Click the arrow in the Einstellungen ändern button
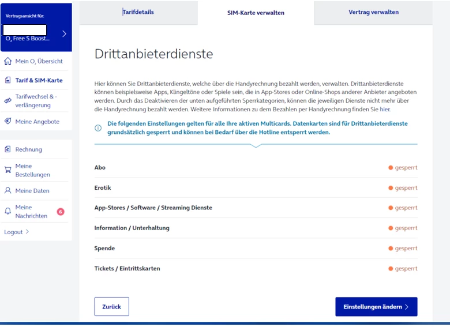Viewport: 450px width, 327px height. (407, 307)
